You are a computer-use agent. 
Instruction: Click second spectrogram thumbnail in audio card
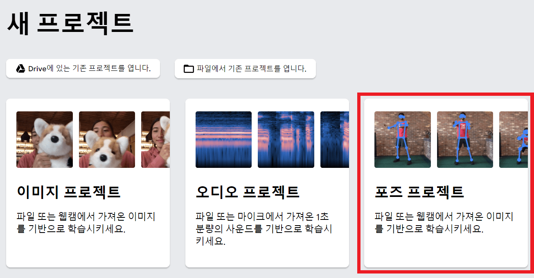[x=286, y=140]
